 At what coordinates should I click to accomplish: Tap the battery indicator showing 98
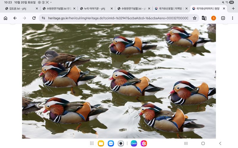click(x=231, y=2)
